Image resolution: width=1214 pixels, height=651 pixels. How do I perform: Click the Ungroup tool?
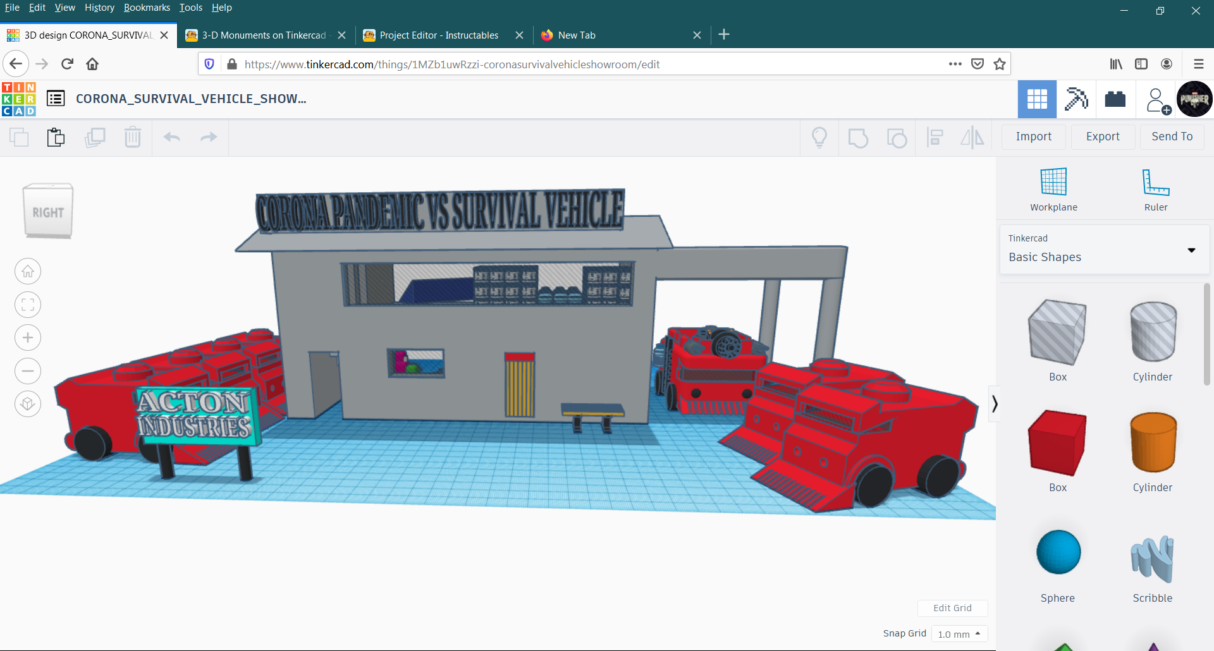tap(897, 137)
